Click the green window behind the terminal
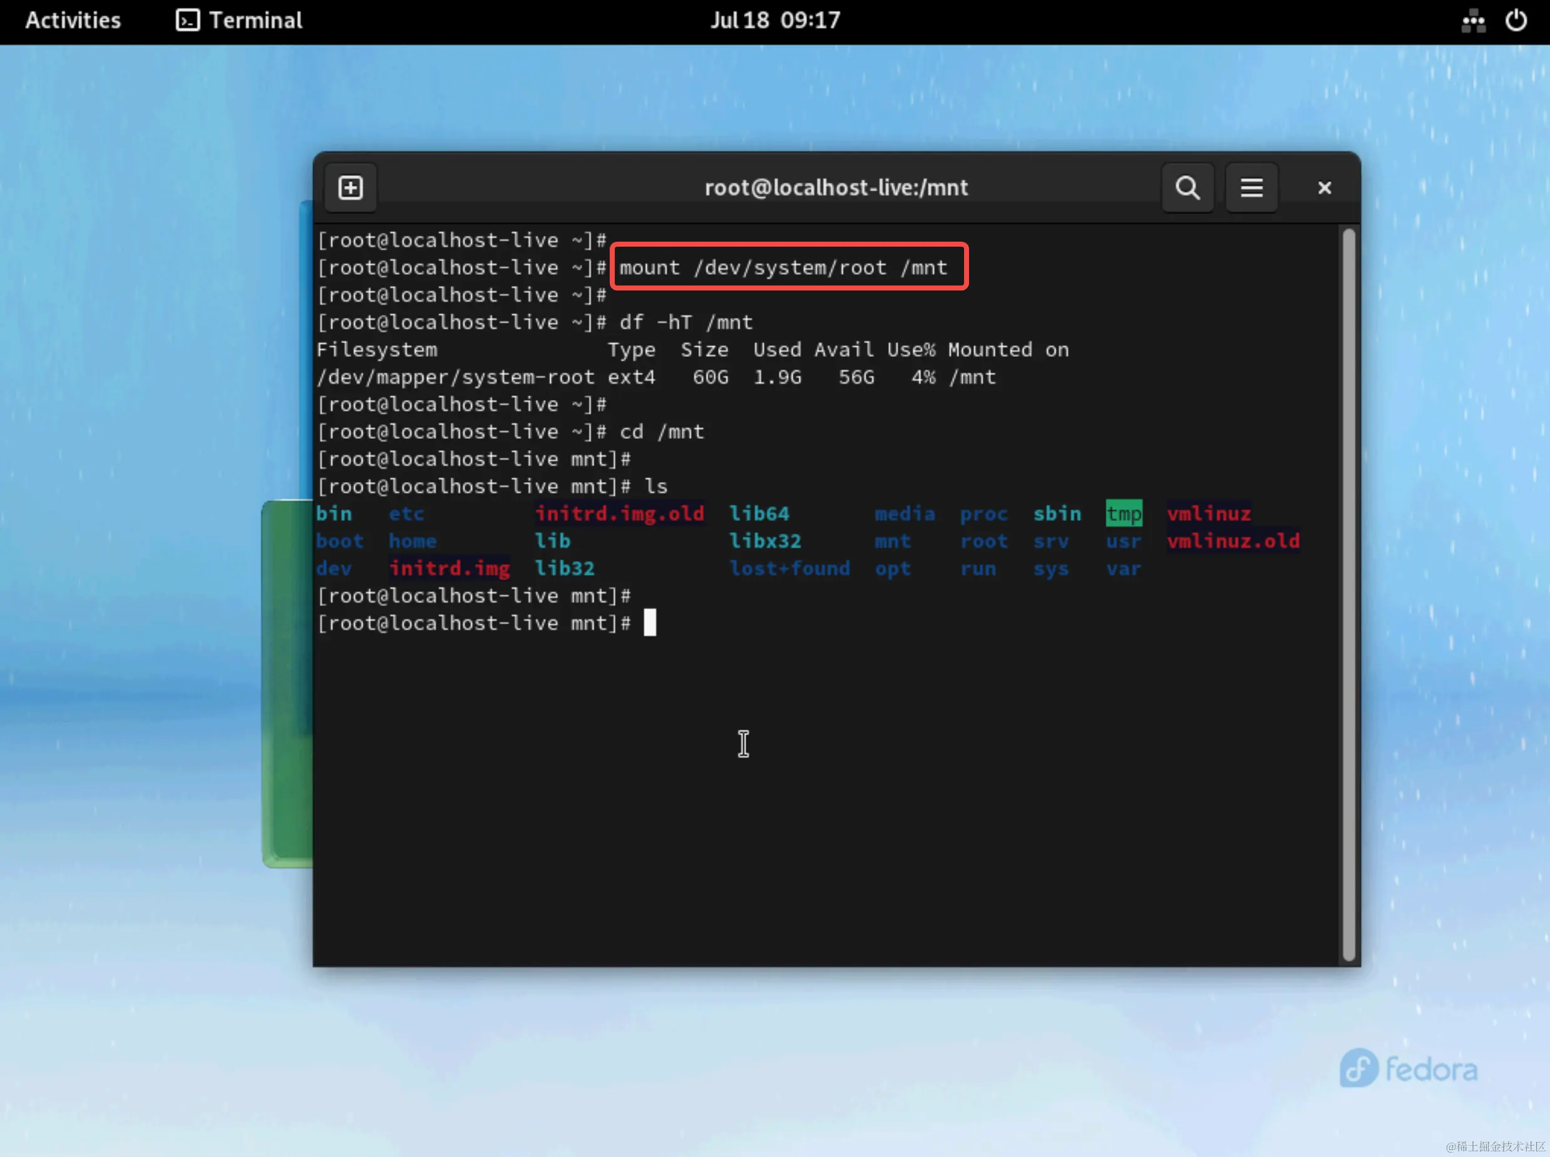1550x1157 pixels. (x=287, y=683)
